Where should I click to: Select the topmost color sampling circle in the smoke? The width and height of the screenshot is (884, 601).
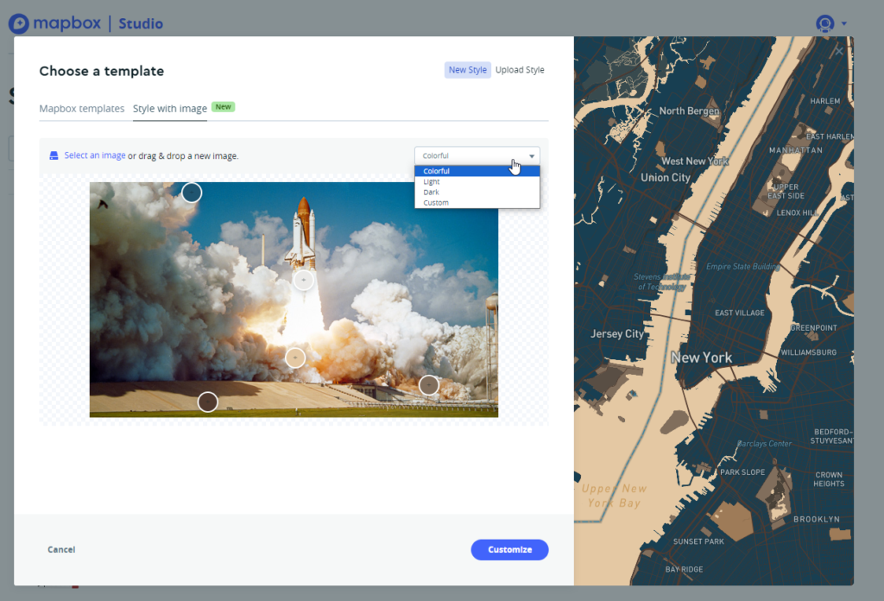coord(191,192)
